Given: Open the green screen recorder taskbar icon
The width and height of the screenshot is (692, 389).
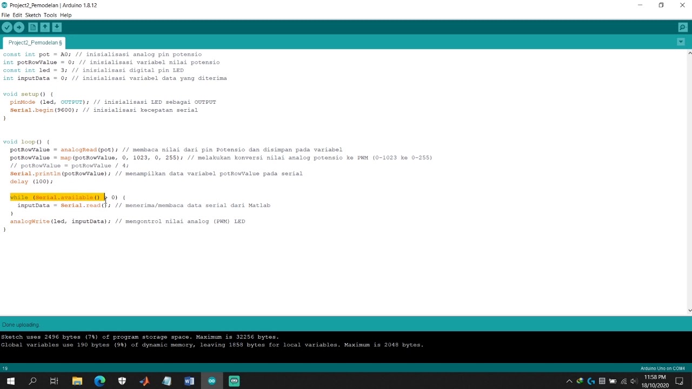Looking at the screenshot, I should pos(234,381).
